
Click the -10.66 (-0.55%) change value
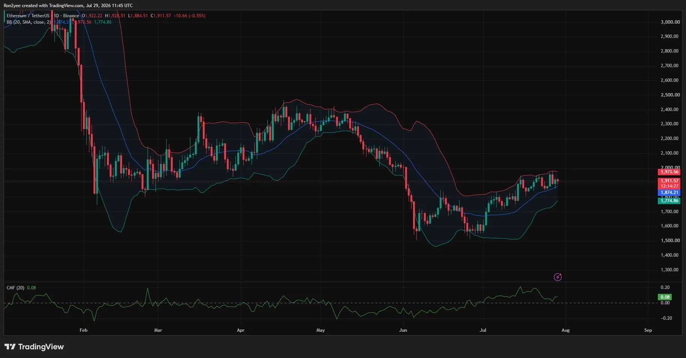click(x=189, y=16)
